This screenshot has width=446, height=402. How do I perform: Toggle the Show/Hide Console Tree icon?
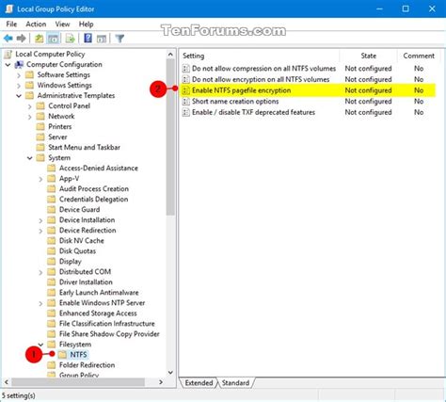(54, 39)
